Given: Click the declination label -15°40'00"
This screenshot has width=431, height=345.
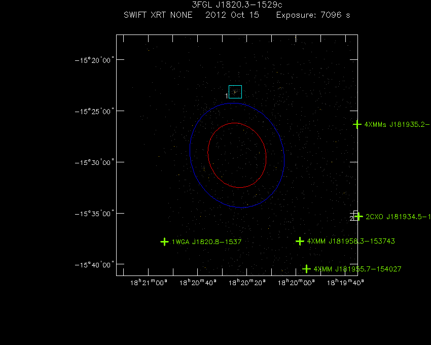Looking at the screenshot, I should click(94, 265).
